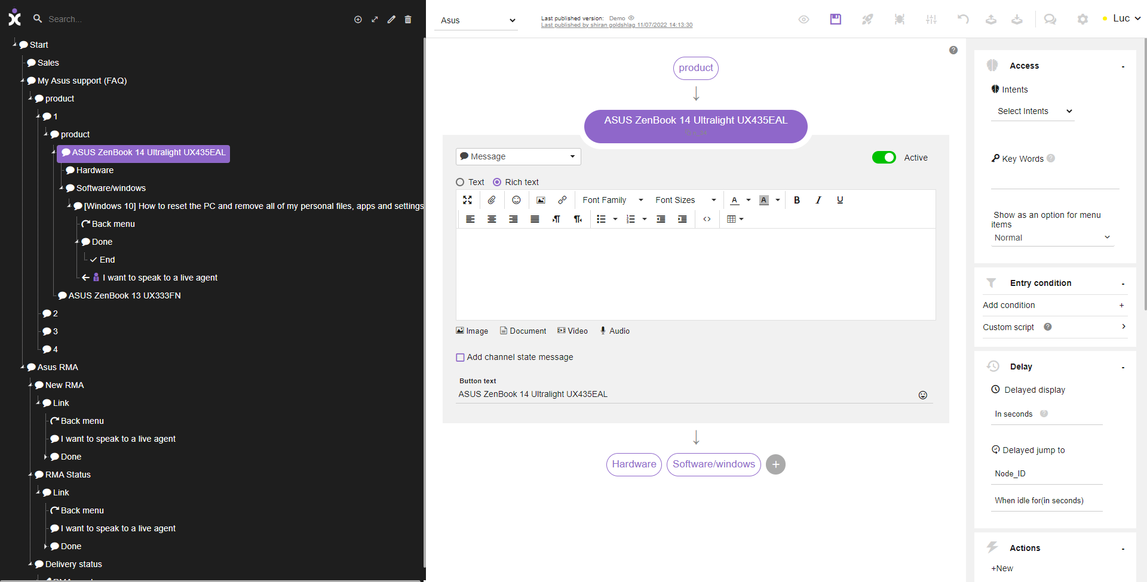Click +New action link
The height and width of the screenshot is (582, 1147).
click(x=1002, y=568)
